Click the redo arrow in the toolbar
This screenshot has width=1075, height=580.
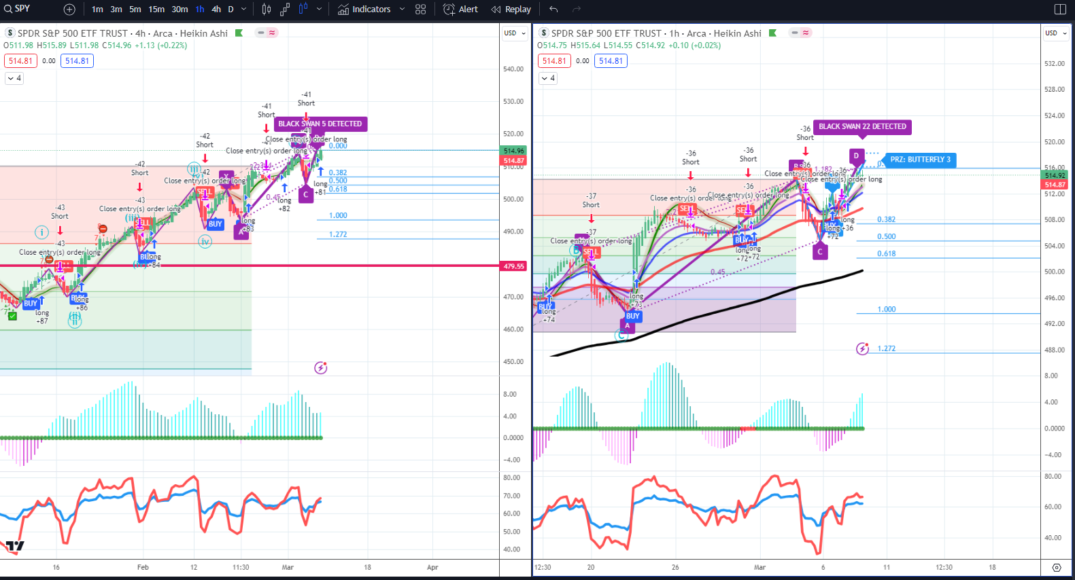click(x=577, y=10)
